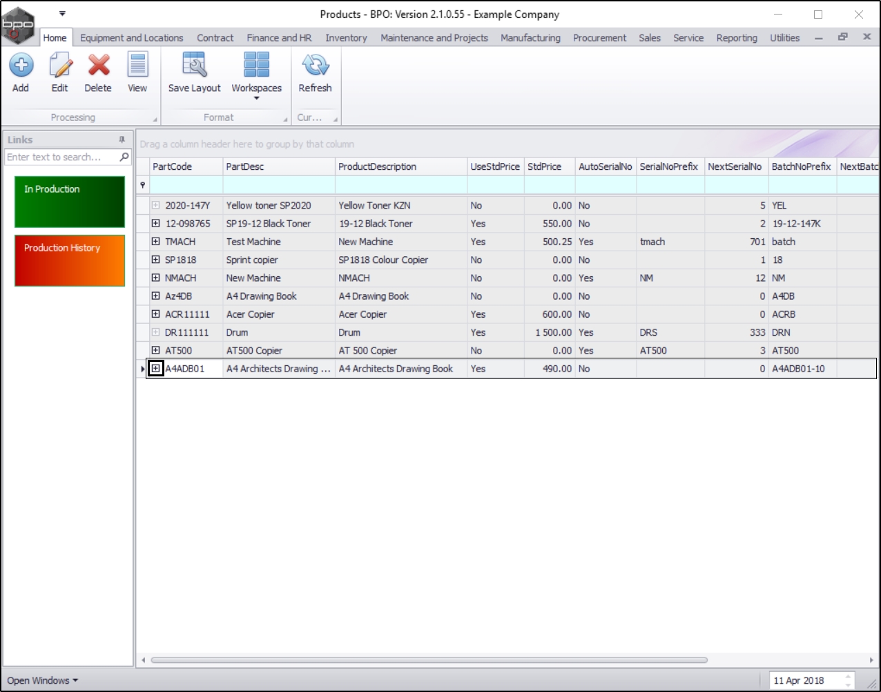Click the horizontal scrollbar left arrow
Viewport: 881px width, 692px height.
(143, 660)
